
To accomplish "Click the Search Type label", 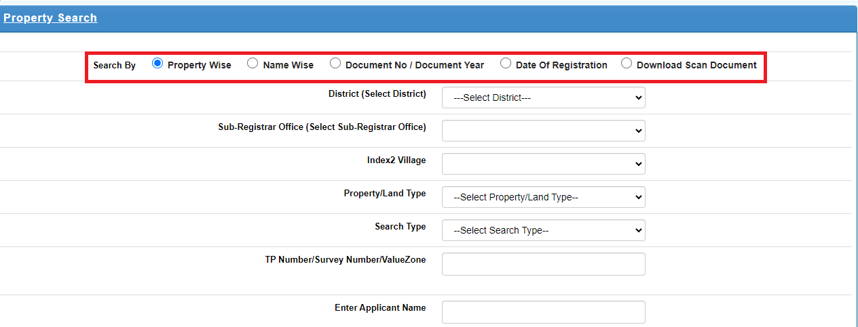I will tap(400, 226).
